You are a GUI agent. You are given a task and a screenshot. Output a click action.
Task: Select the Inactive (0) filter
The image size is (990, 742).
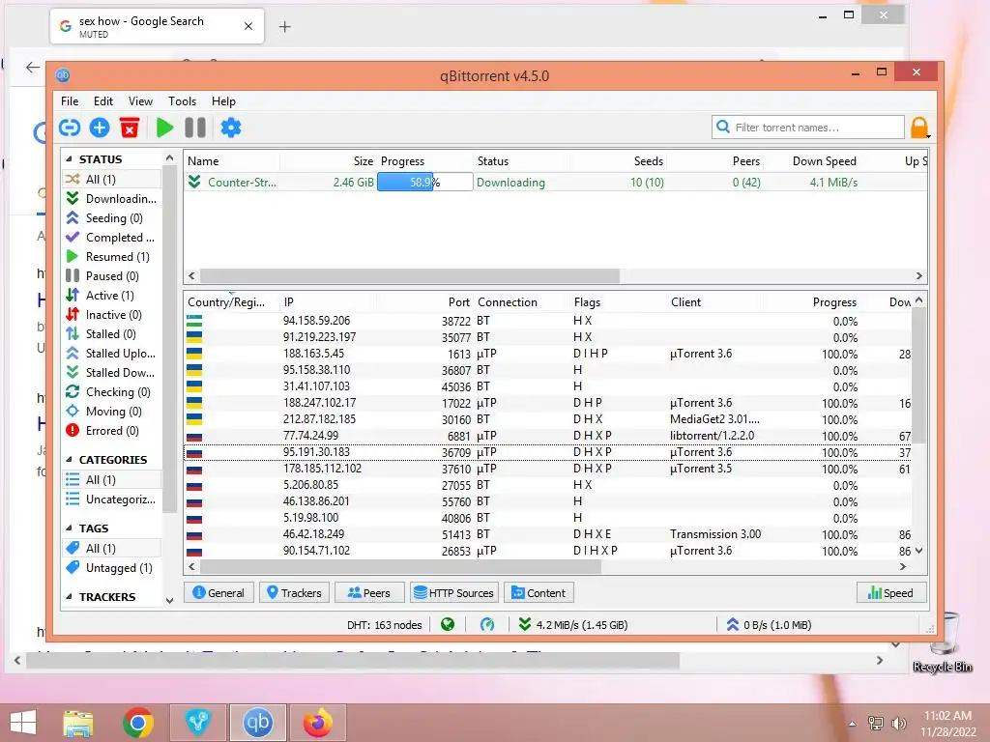tap(111, 315)
